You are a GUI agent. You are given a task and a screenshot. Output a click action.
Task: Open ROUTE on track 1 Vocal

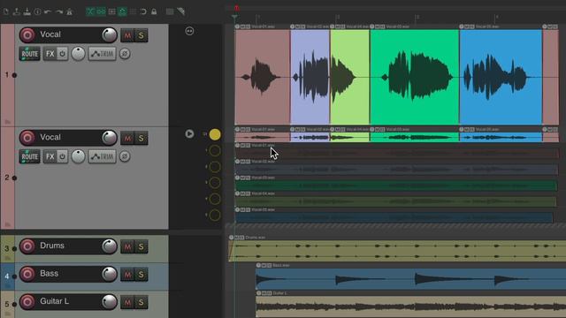29,54
